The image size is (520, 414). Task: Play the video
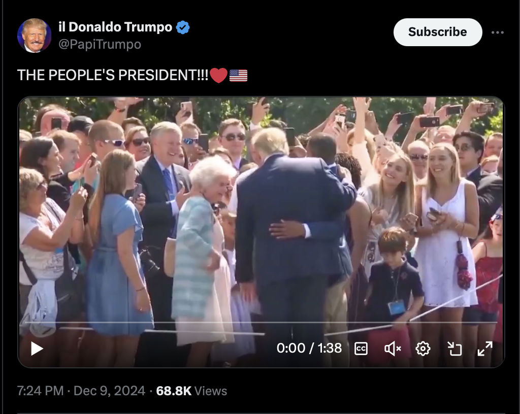tap(37, 349)
